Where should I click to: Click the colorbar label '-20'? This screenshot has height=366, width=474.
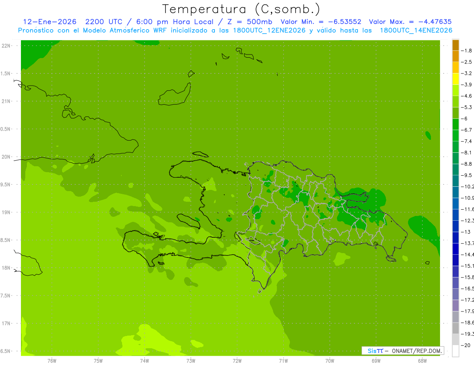pyautogui.click(x=466, y=345)
